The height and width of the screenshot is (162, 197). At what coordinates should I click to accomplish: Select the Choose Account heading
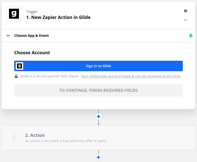coord(32,53)
